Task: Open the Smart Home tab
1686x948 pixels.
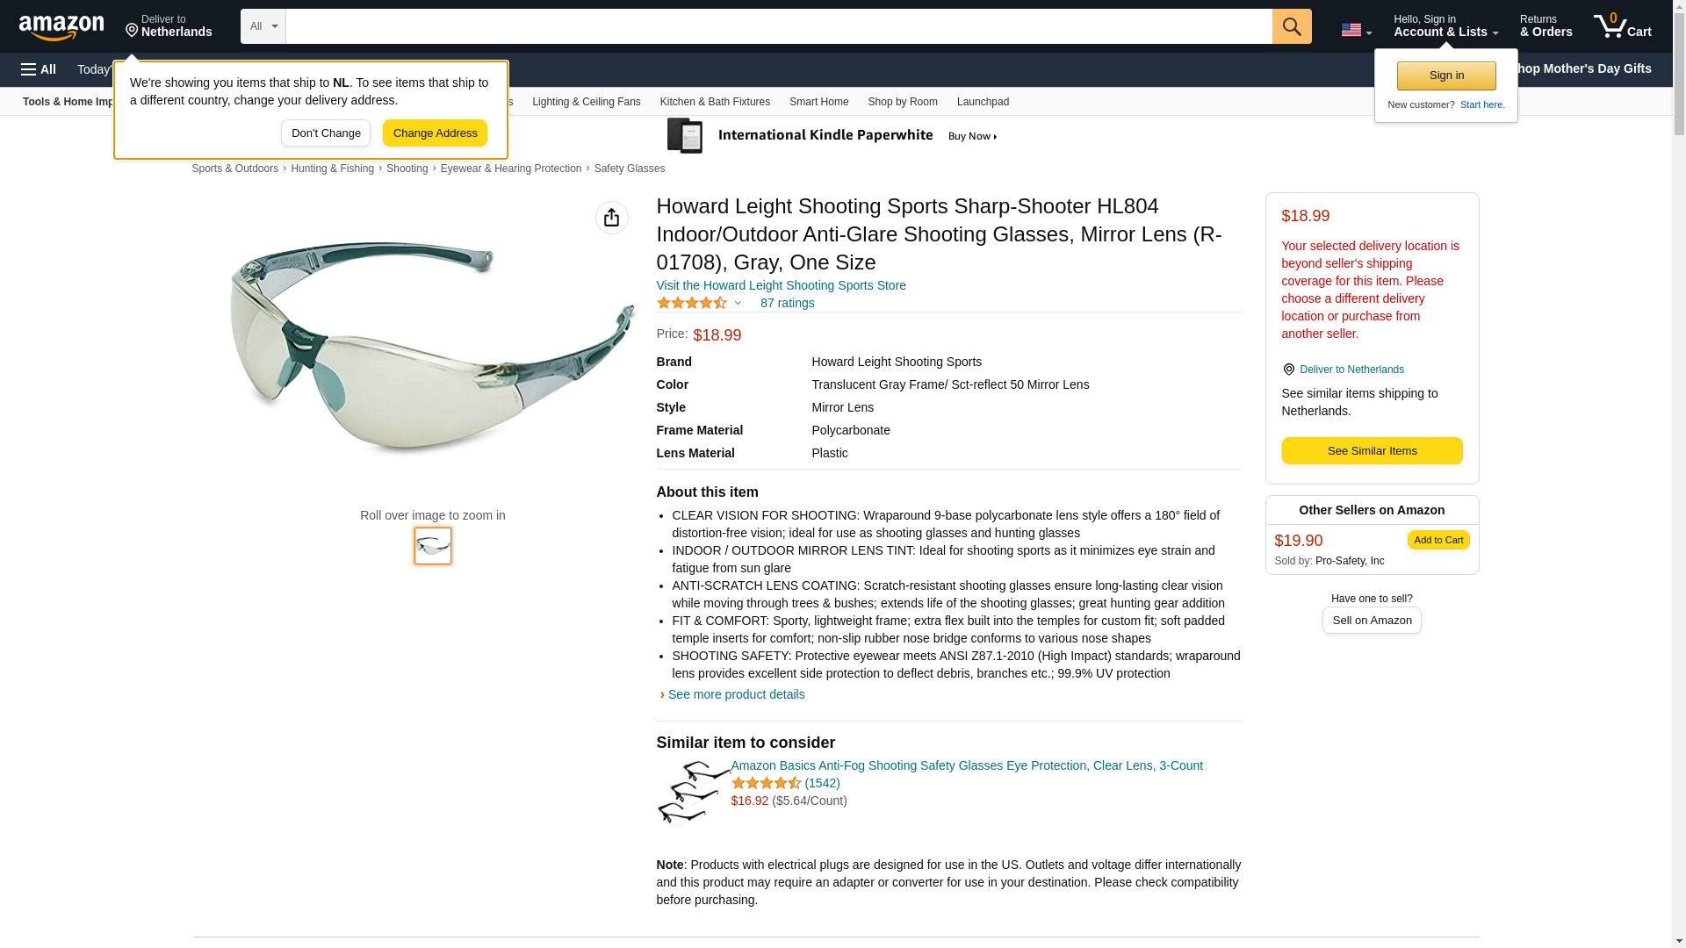Action: coord(818,102)
